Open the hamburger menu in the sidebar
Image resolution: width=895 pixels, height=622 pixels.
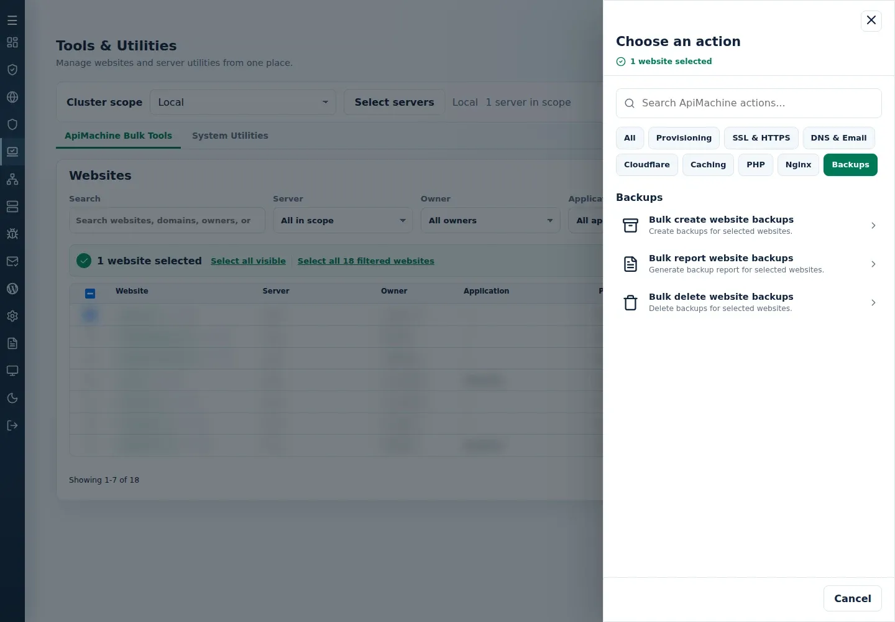coord(12,21)
